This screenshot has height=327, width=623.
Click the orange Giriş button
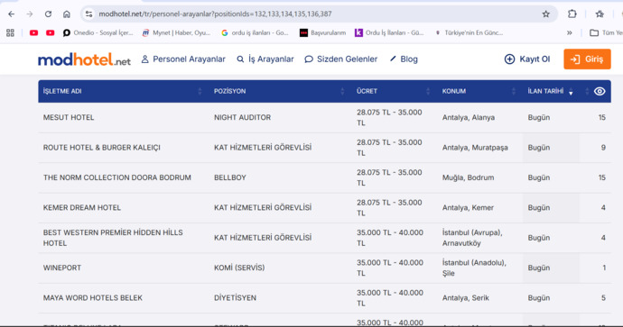point(587,59)
